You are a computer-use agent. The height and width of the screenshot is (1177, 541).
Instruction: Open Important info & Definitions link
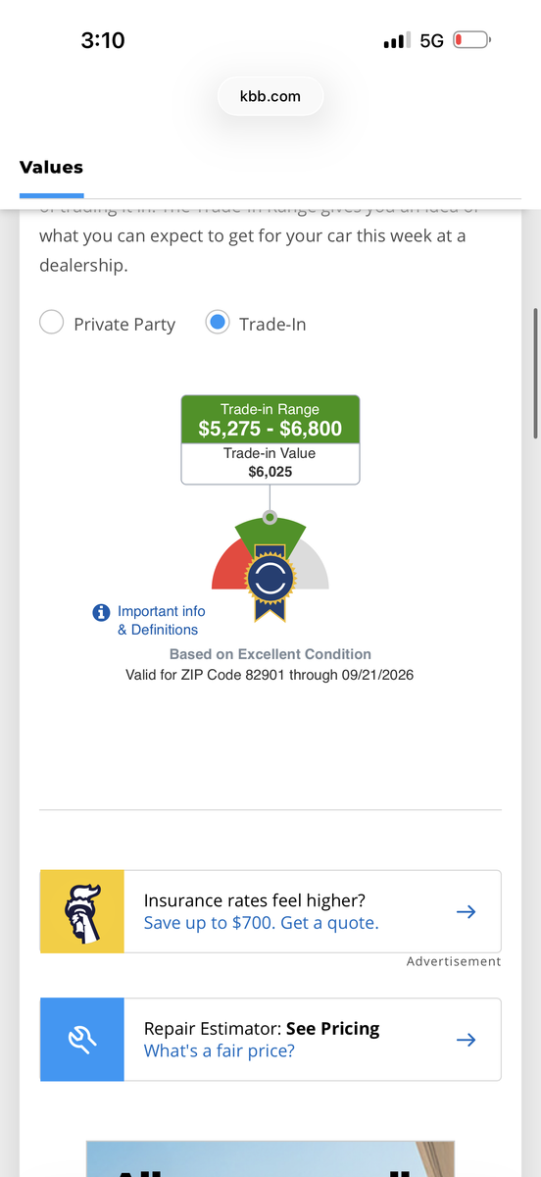(x=161, y=621)
